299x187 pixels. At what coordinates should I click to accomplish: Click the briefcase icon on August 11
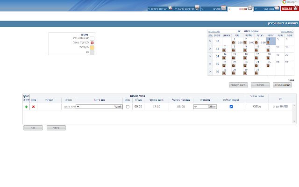pyautogui.click(x=268, y=50)
